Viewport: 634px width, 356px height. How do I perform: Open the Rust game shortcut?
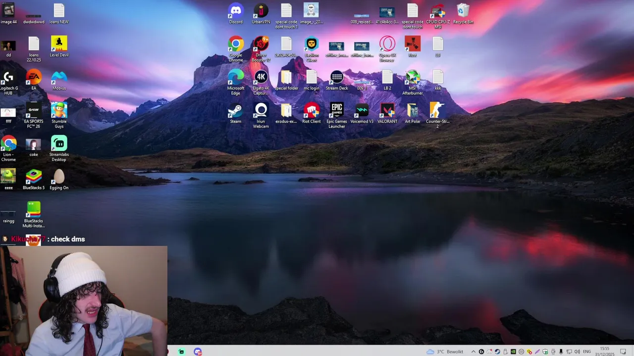pyautogui.click(x=413, y=46)
